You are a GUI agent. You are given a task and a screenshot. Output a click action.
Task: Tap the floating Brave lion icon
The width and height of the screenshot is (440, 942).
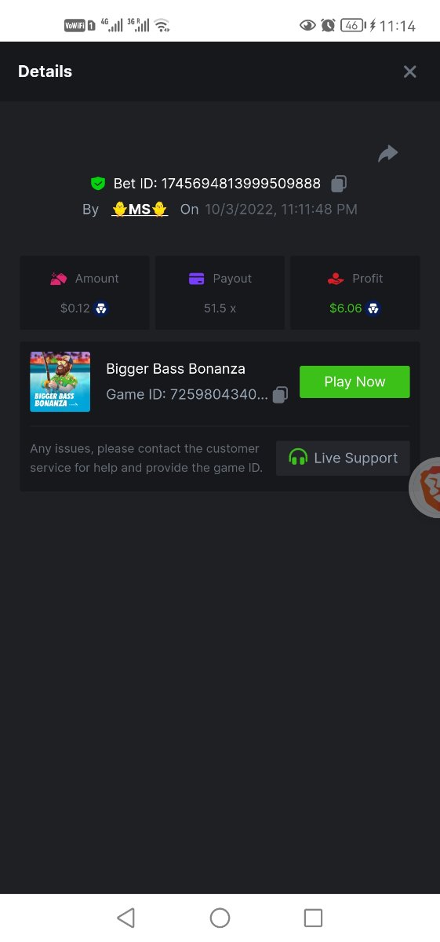coord(426,487)
